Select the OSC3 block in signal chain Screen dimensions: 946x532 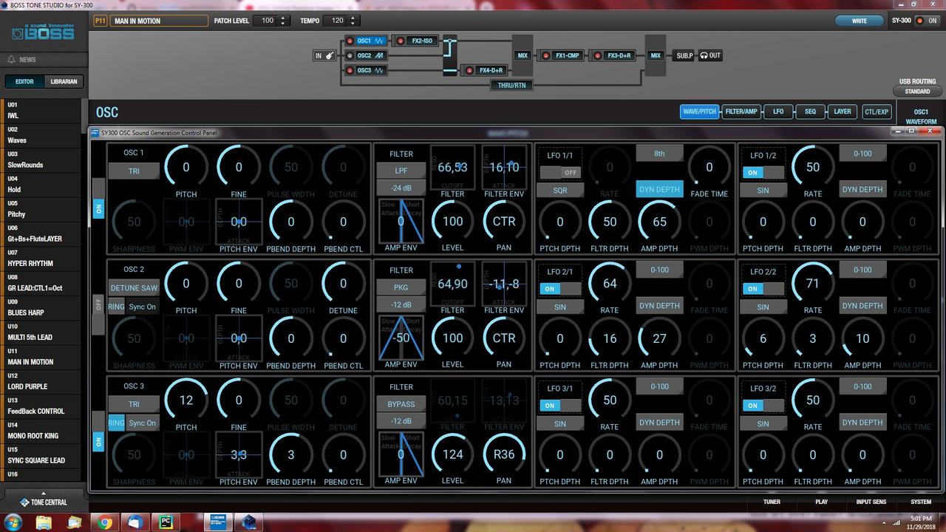(x=371, y=70)
